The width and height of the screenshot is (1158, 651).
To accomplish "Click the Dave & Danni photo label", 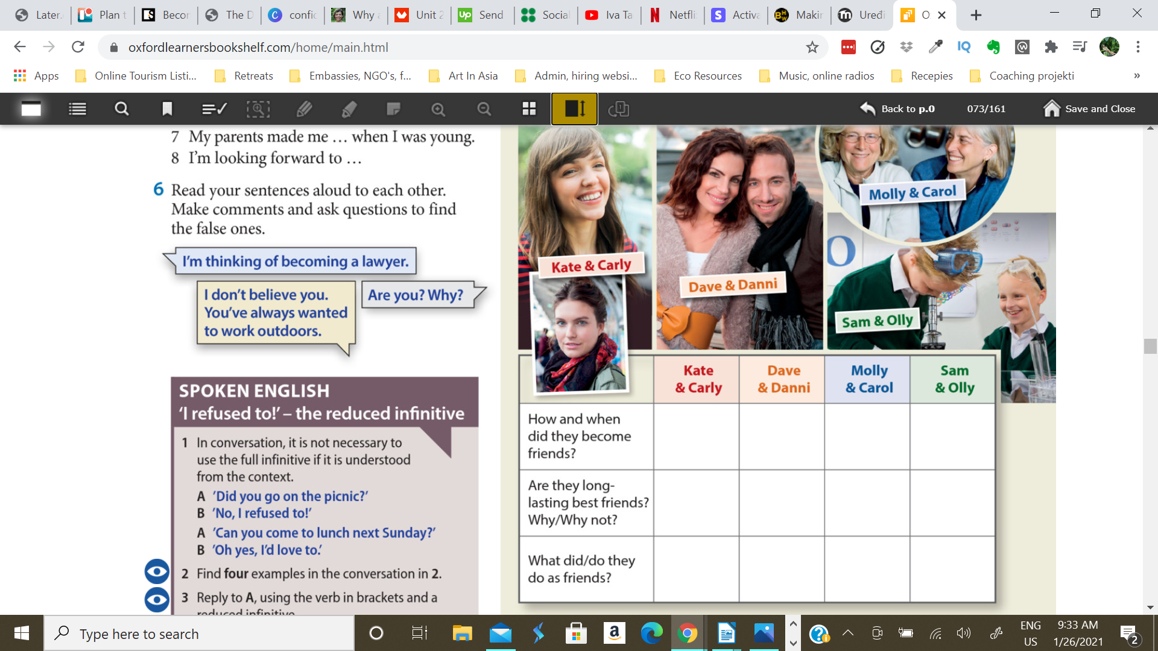I will point(733,285).
